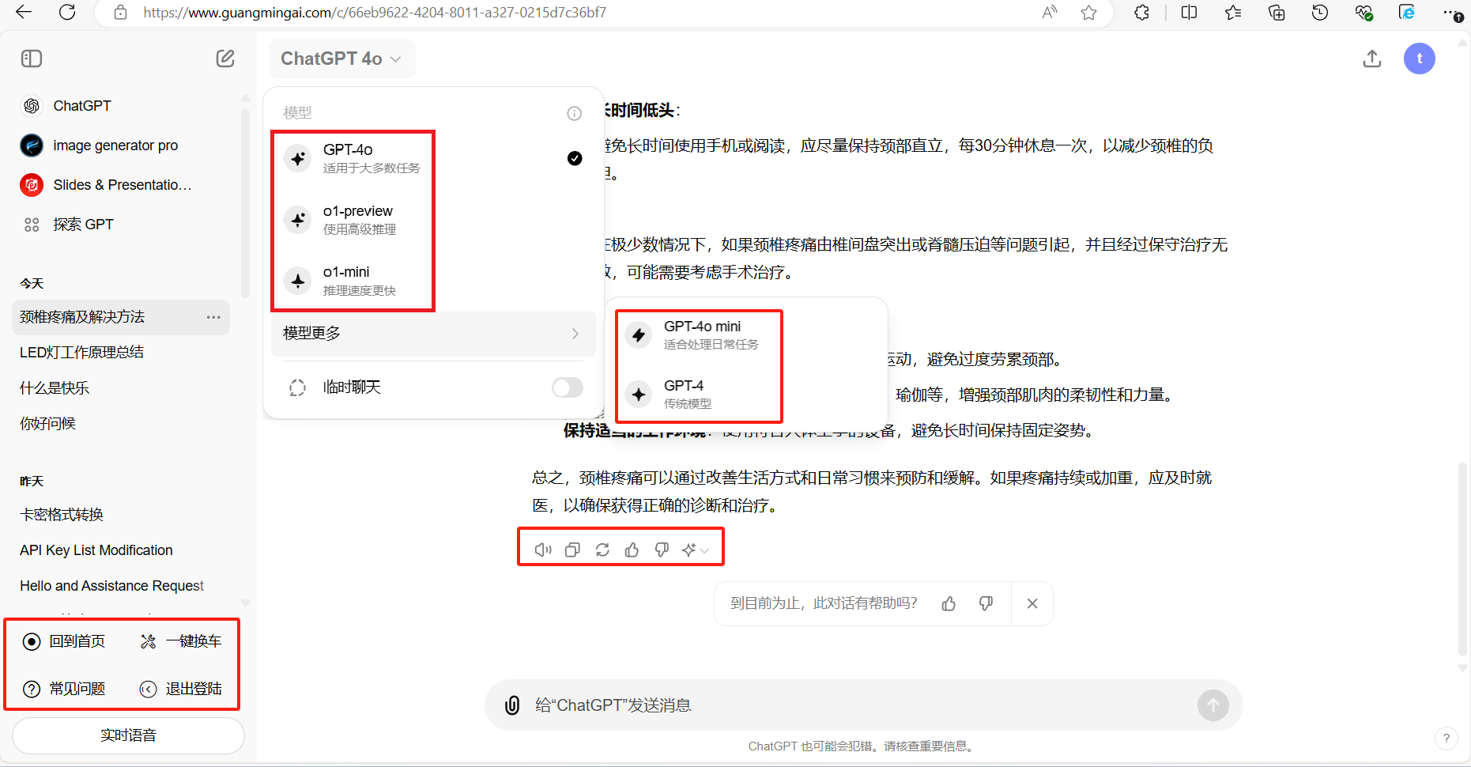This screenshot has height=767, width=1471.
Task: Copy the response with the copy icon
Action: pyautogui.click(x=572, y=550)
